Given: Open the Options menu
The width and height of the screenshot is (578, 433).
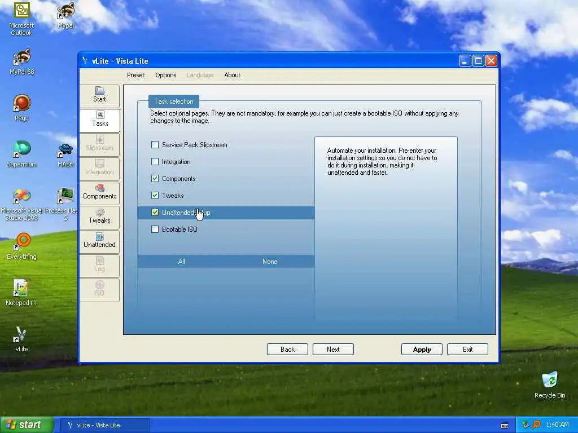Looking at the screenshot, I should click(x=166, y=75).
